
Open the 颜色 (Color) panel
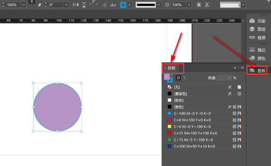click(x=257, y=58)
